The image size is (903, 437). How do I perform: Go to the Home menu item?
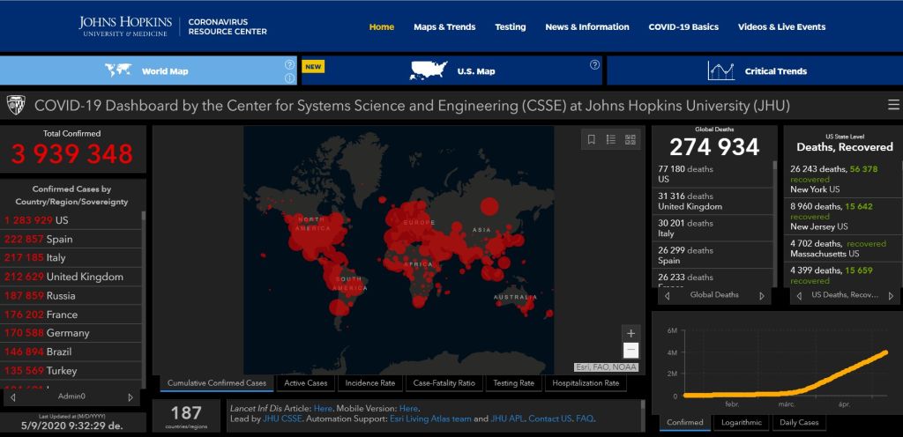coord(382,27)
